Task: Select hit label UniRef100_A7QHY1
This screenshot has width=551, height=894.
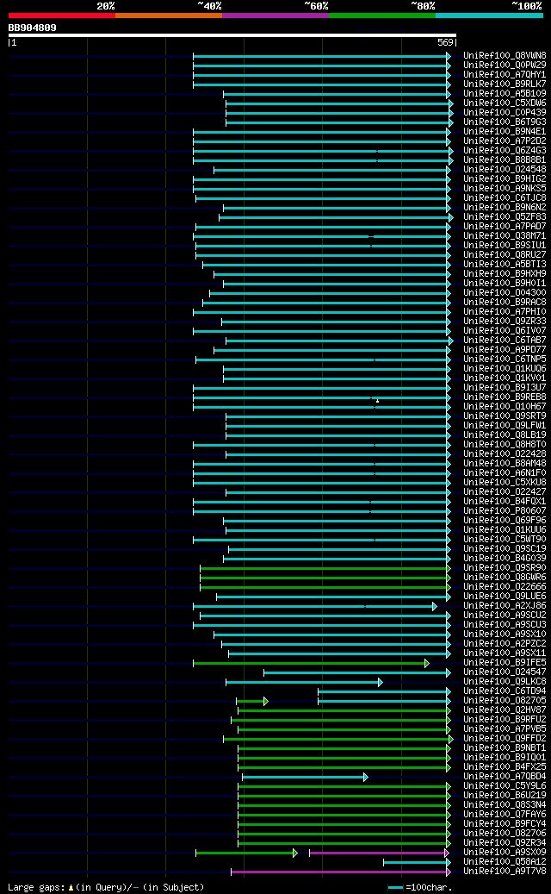Action: 505,75
